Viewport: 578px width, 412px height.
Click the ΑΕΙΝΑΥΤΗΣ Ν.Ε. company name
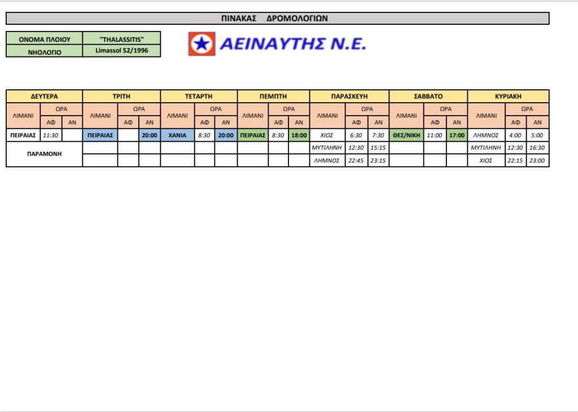(x=292, y=43)
